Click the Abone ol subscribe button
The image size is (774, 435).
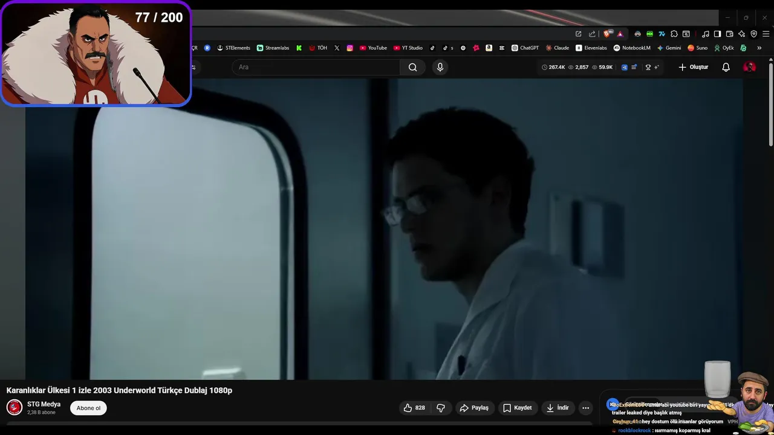click(x=88, y=408)
